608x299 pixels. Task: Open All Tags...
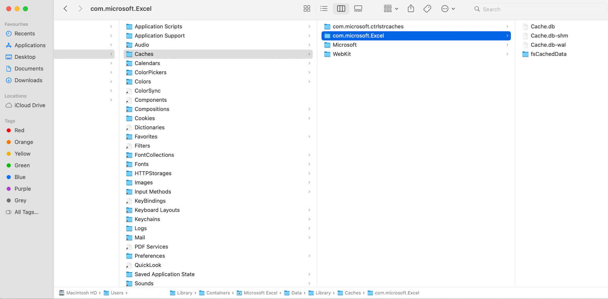pyautogui.click(x=26, y=212)
